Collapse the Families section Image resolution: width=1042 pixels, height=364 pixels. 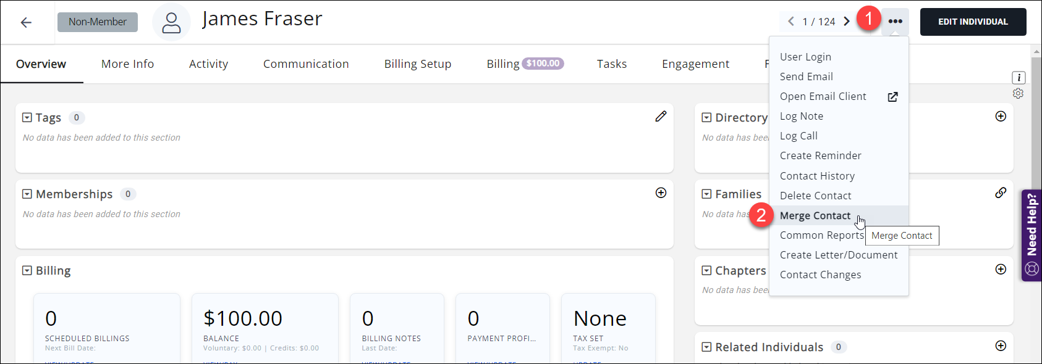(707, 194)
